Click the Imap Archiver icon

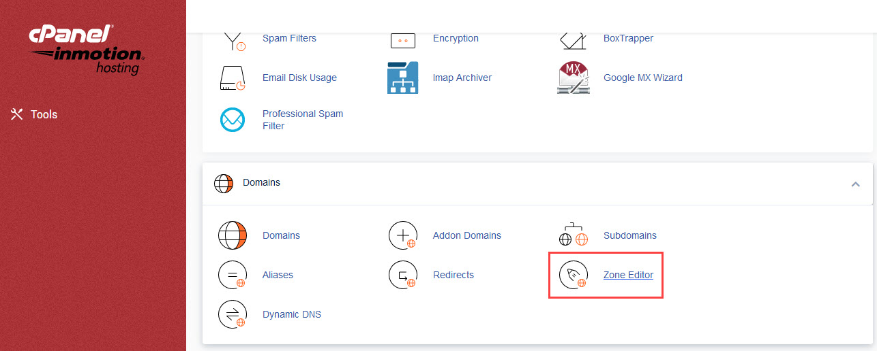[x=402, y=78]
